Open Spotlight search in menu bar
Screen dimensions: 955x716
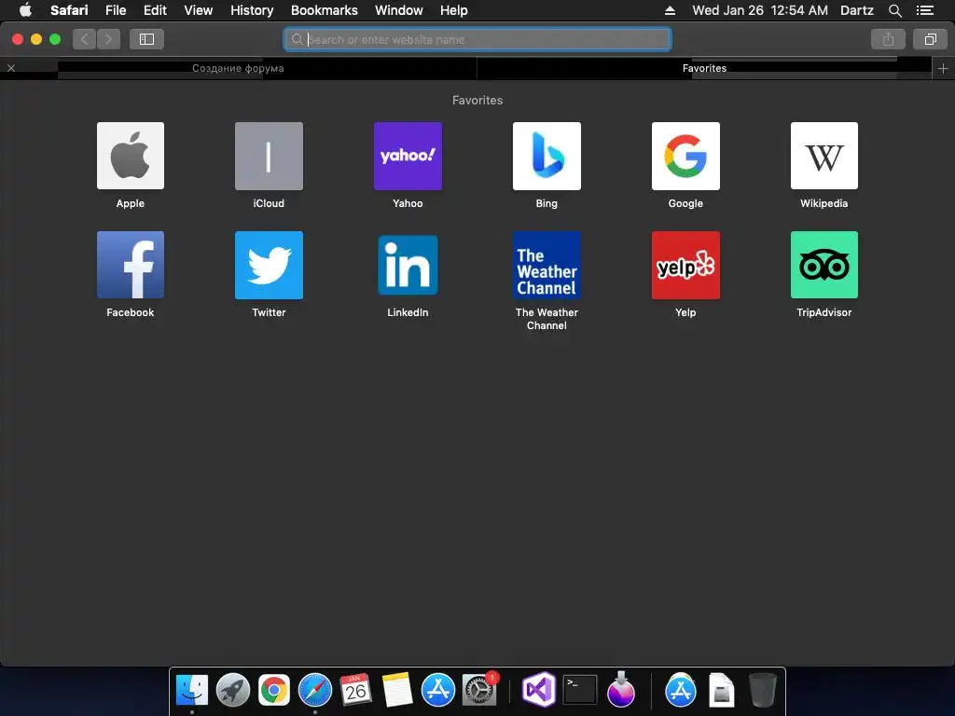(894, 10)
